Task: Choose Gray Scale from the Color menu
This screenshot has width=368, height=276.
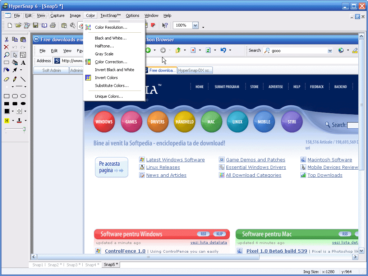Action: pos(114,54)
